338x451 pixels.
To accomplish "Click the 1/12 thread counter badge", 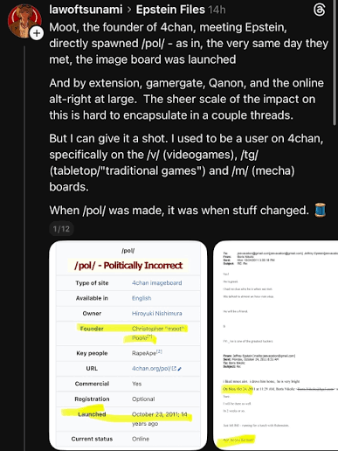I will point(61,229).
